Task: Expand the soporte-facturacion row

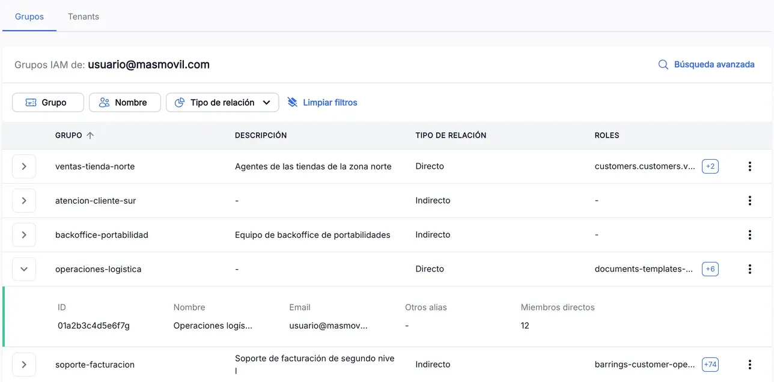Action: (x=24, y=365)
